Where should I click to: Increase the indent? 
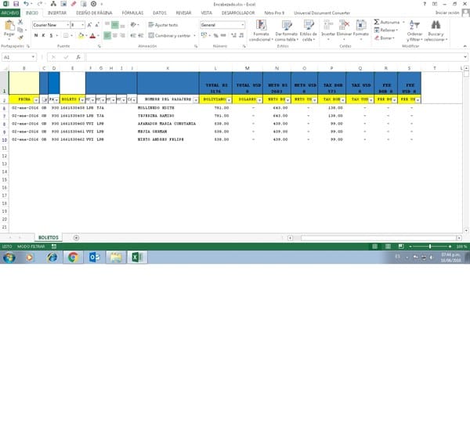(x=140, y=36)
